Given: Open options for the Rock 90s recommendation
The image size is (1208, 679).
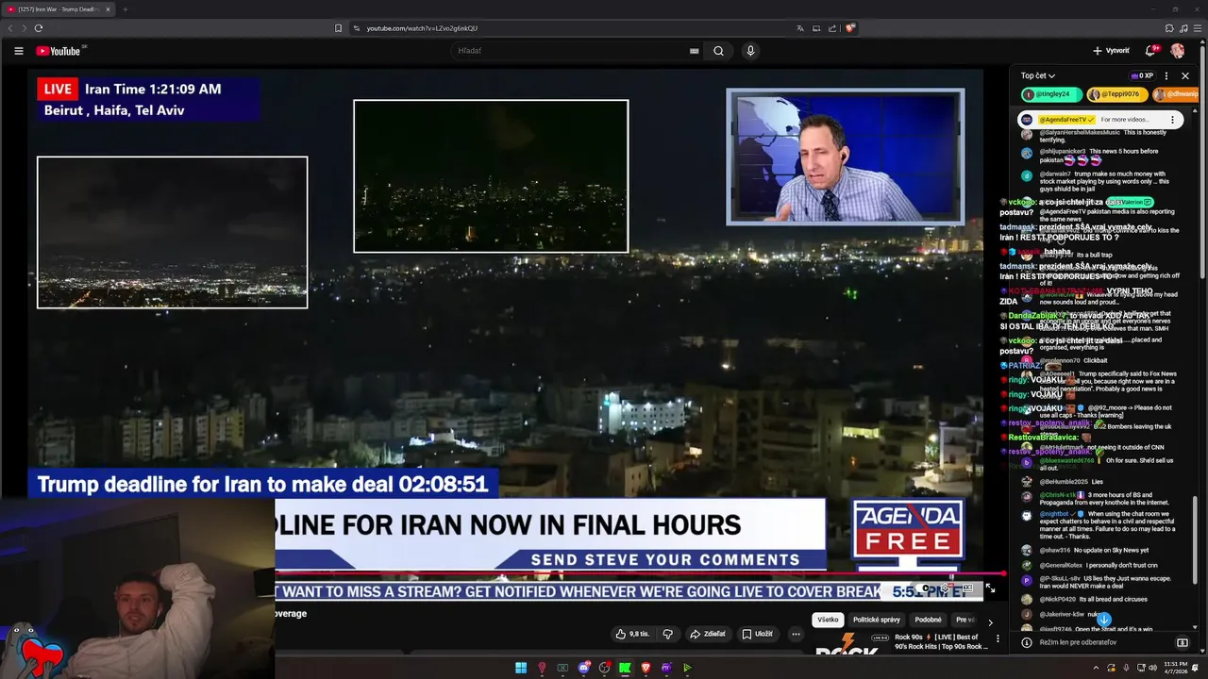Looking at the screenshot, I should [998, 638].
